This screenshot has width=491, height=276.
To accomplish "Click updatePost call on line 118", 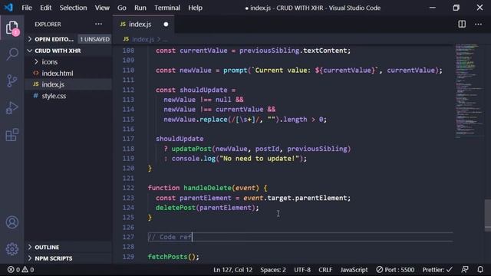I will 191,149.
